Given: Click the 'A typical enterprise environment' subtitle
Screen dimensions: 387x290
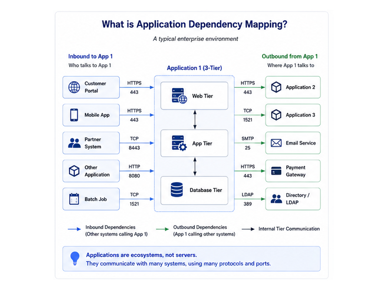Looking at the screenshot, I should click(195, 39).
